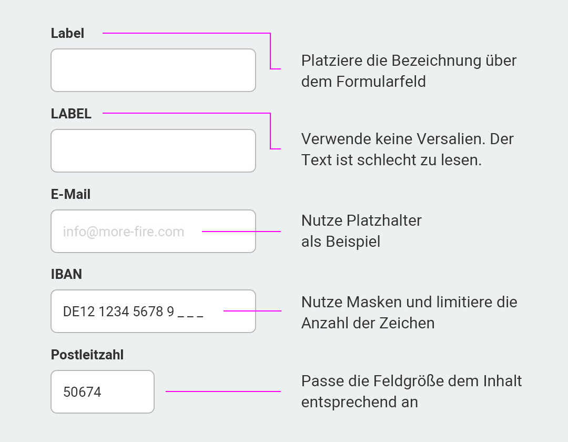Click the uppercase 'LABEL' field caption
The width and height of the screenshot is (568, 442).
(x=71, y=114)
